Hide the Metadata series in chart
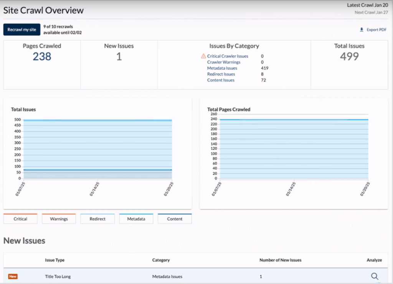393x284 pixels. [136, 219]
